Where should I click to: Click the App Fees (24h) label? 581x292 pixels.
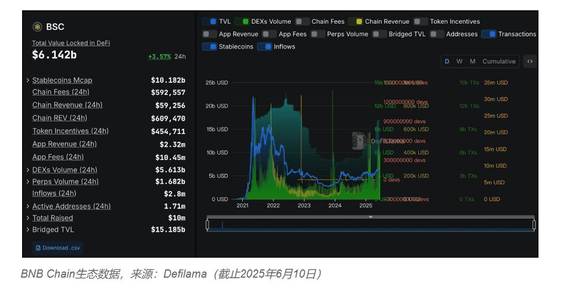(x=58, y=157)
